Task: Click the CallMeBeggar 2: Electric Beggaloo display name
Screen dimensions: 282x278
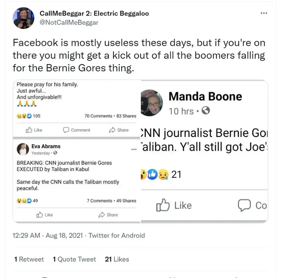Action: tap(94, 14)
